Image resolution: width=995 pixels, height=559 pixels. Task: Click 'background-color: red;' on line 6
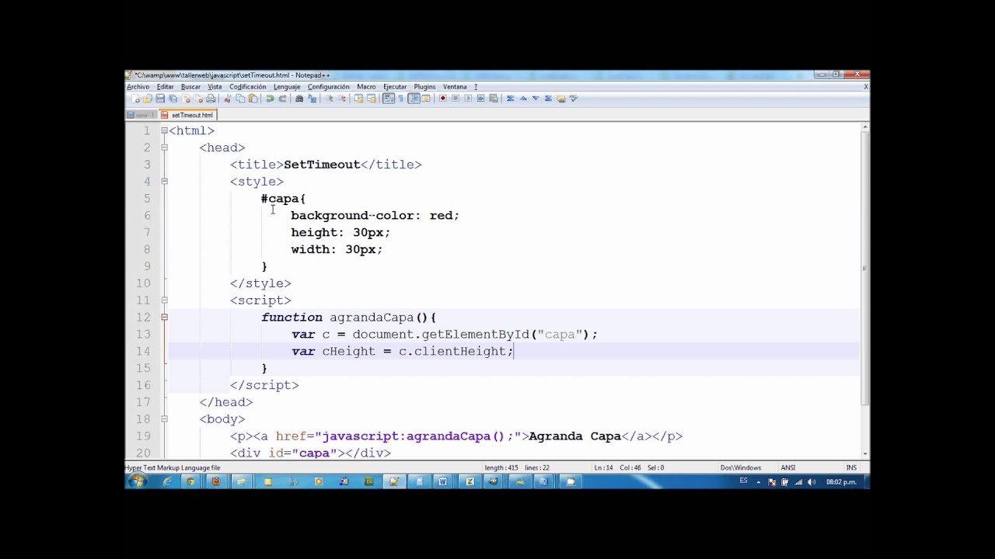click(x=375, y=215)
